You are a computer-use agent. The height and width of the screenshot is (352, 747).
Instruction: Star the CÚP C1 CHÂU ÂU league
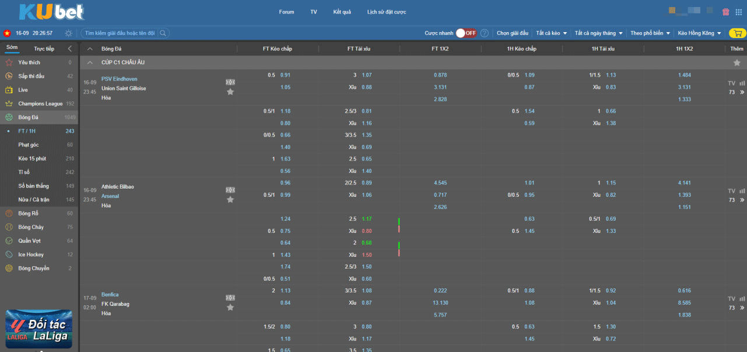click(x=736, y=62)
